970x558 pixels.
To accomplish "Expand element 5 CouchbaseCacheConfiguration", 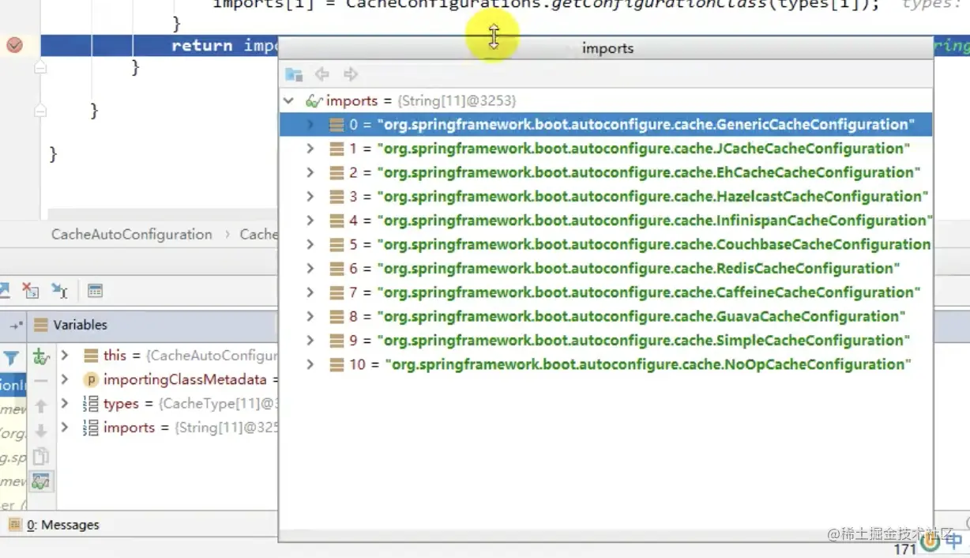I will click(310, 244).
